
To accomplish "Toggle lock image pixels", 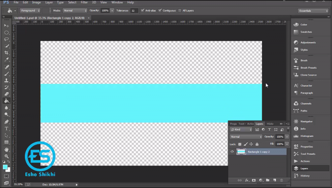I will coord(246,144).
